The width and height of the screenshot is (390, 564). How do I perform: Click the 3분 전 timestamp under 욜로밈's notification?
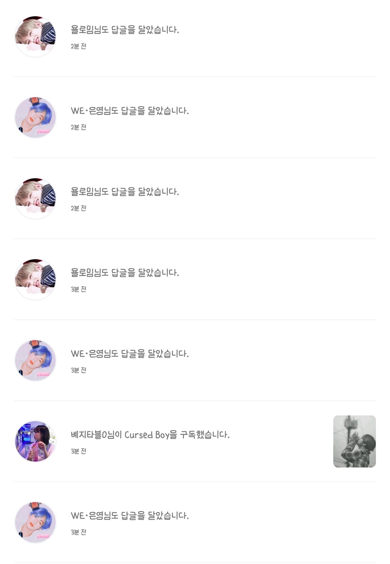point(78,289)
